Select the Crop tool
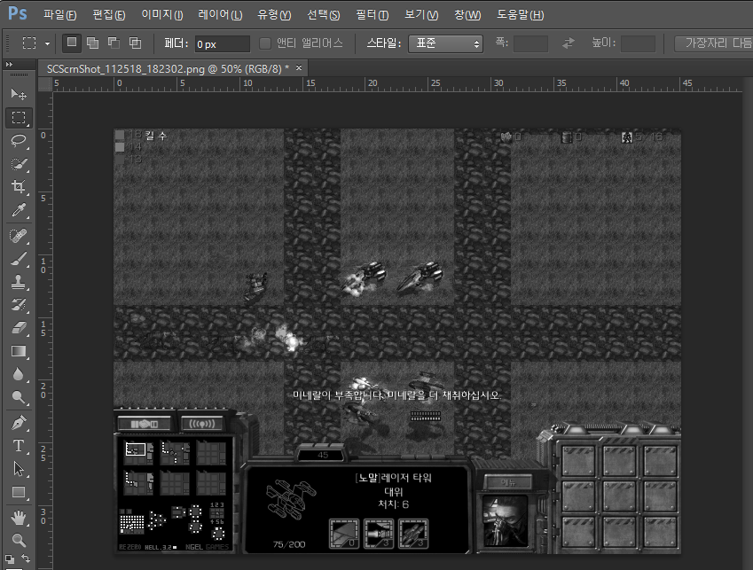 (19, 187)
